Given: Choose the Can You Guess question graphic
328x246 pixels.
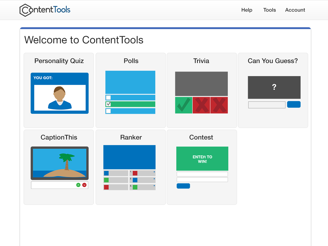Looking at the screenshot, I should pos(274,87).
